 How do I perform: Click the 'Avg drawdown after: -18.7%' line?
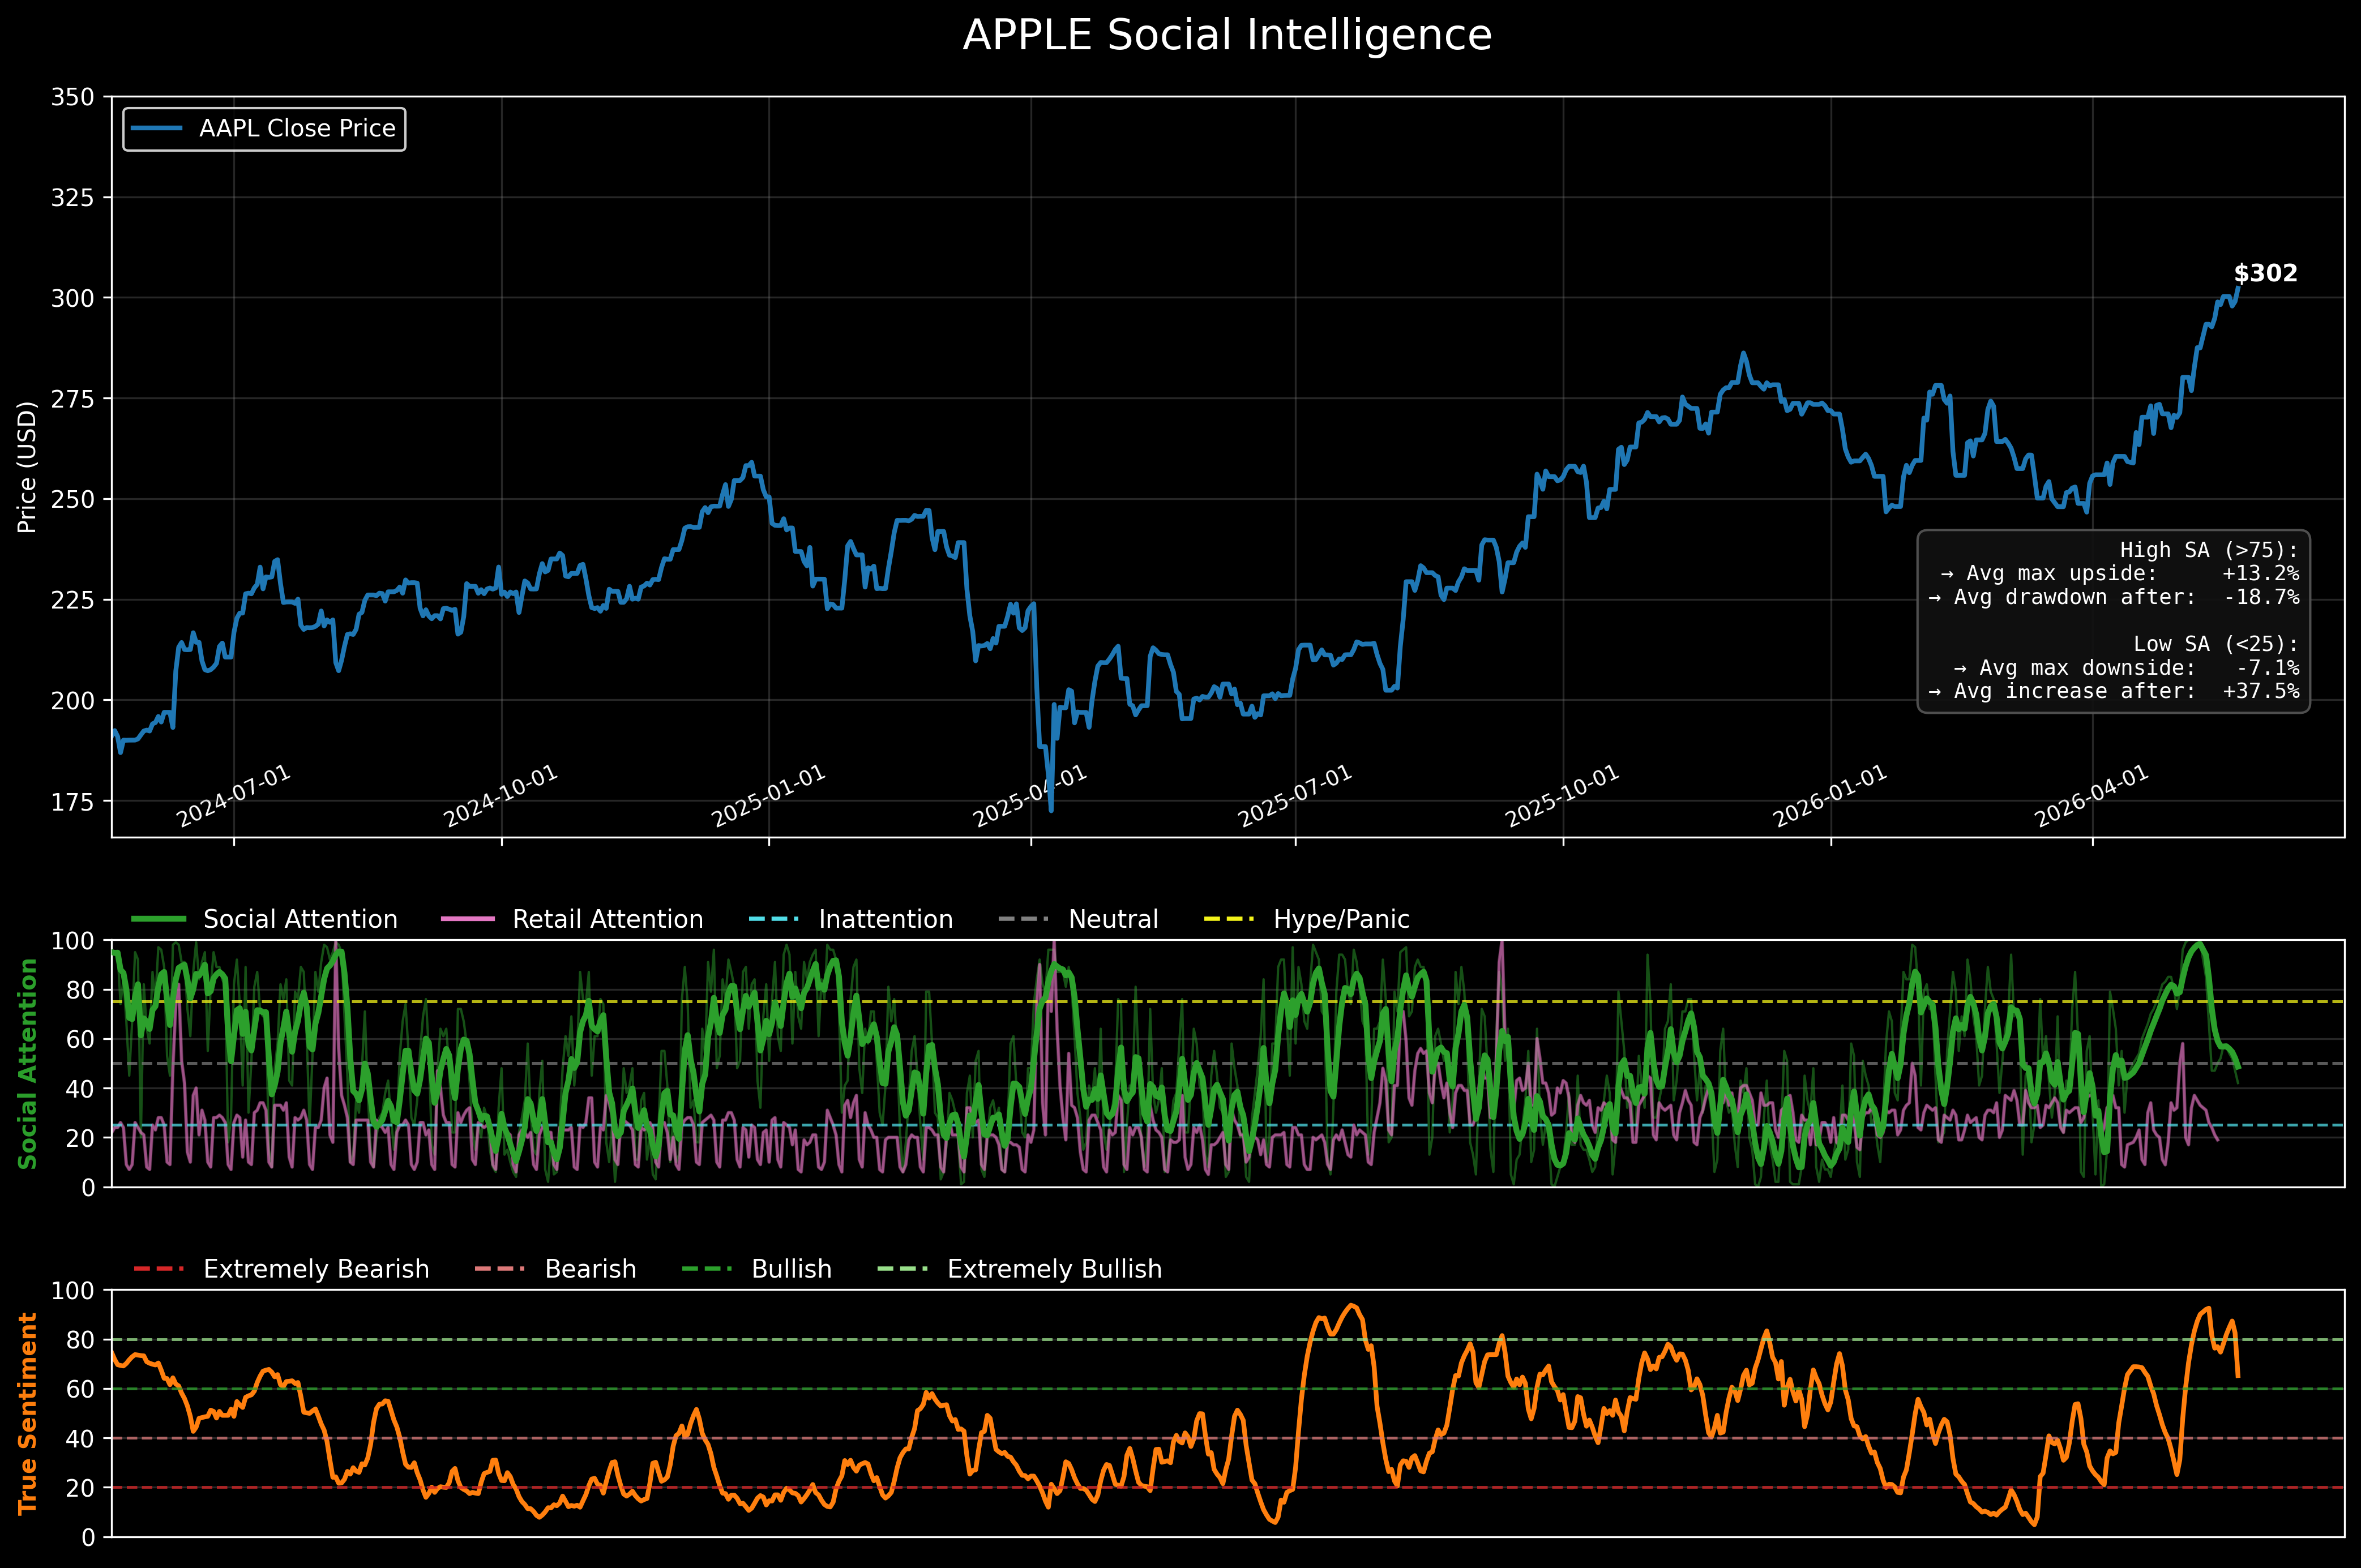point(2114,598)
